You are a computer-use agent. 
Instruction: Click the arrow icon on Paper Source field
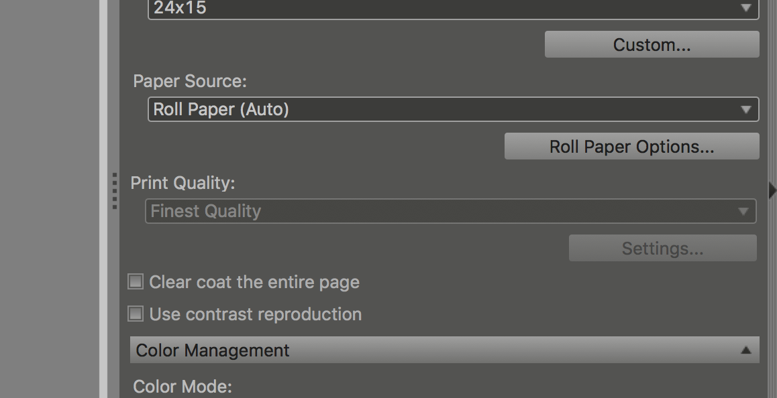pyautogui.click(x=747, y=109)
